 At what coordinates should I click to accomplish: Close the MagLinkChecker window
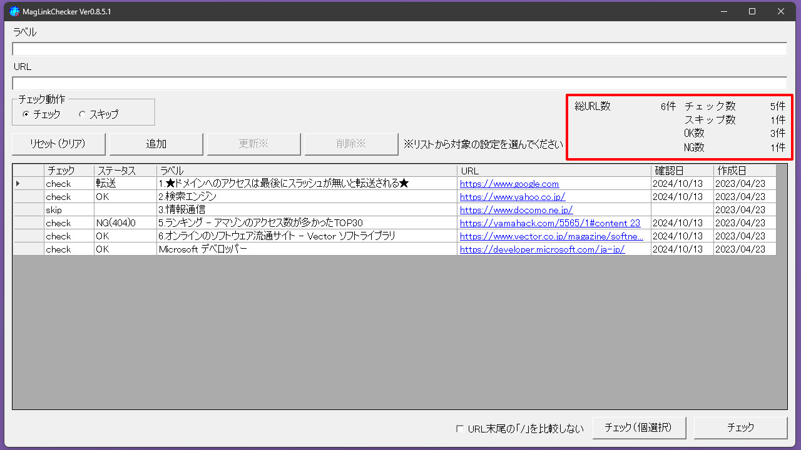tap(781, 11)
